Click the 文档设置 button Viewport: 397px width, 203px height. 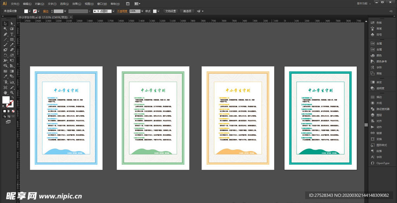[171, 11]
